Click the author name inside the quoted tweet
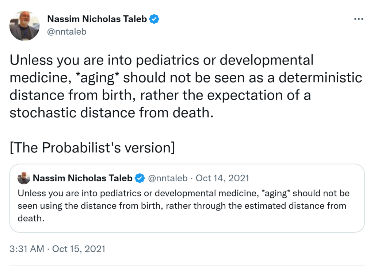Screen dimensions: 374x271 (x=83, y=178)
